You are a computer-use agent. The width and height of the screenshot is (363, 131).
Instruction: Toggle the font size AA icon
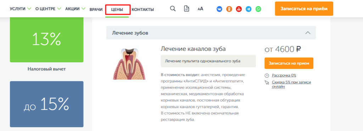200,9
